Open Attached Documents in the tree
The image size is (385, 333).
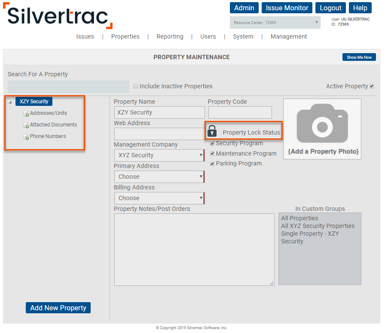53,125
